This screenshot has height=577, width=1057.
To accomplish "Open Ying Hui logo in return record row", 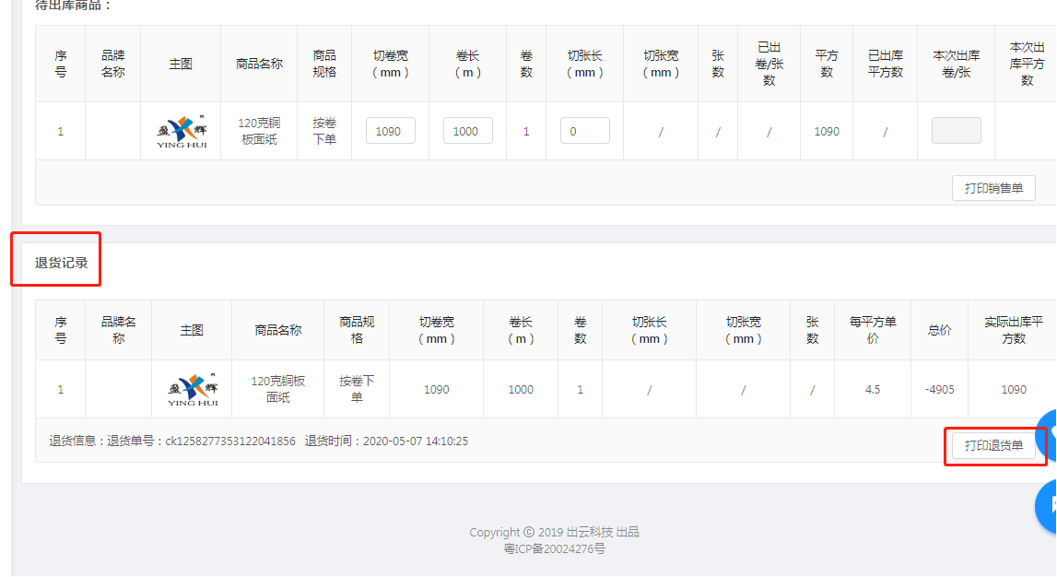I will [x=192, y=390].
